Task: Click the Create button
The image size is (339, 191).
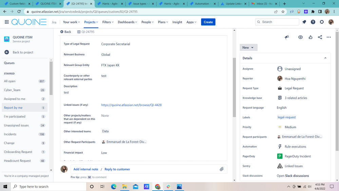Action: click(208, 22)
